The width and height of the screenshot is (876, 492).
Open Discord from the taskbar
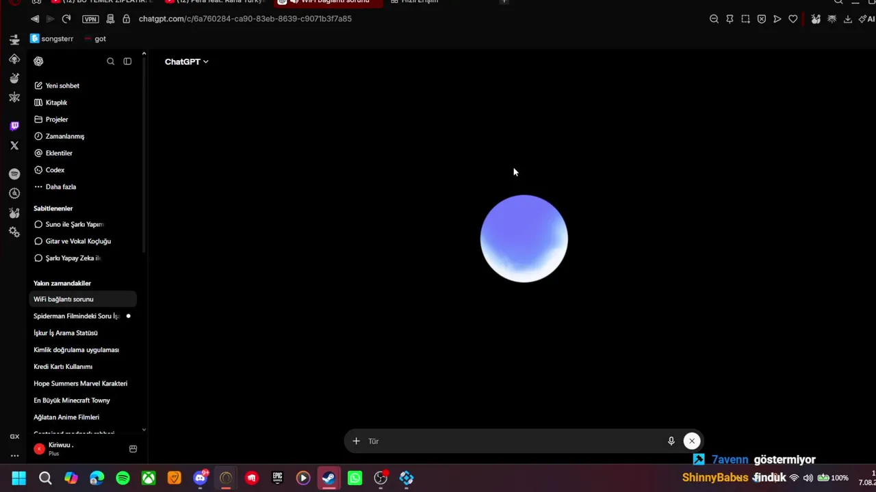click(200, 478)
